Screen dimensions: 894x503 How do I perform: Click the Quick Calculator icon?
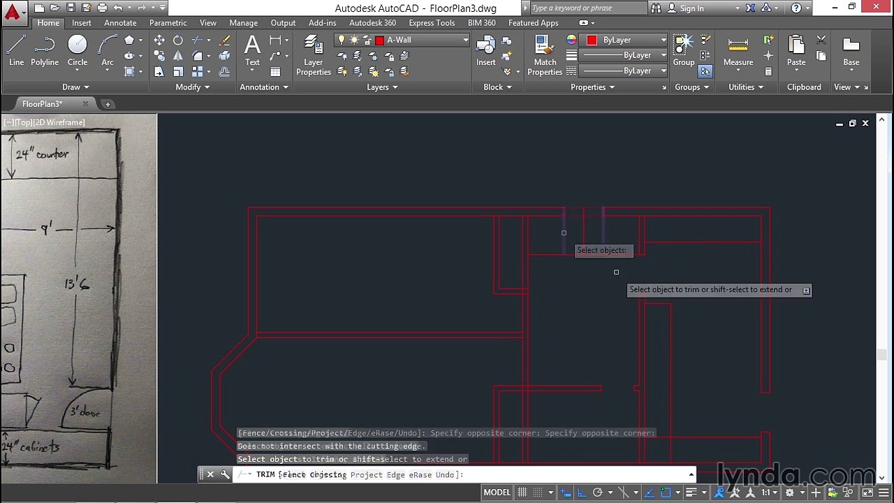(x=768, y=71)
